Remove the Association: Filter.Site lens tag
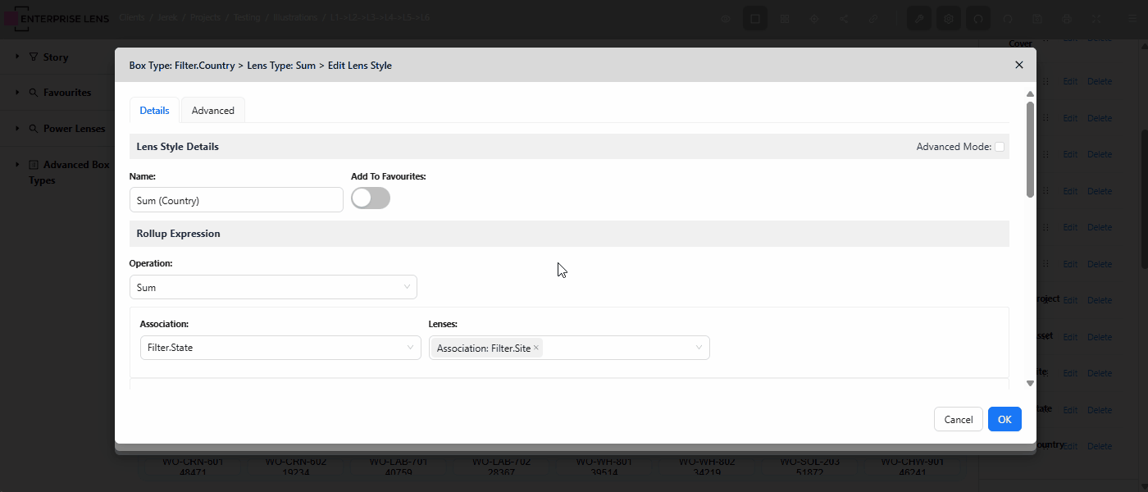1148x492 pixels. tap(536, 348)
